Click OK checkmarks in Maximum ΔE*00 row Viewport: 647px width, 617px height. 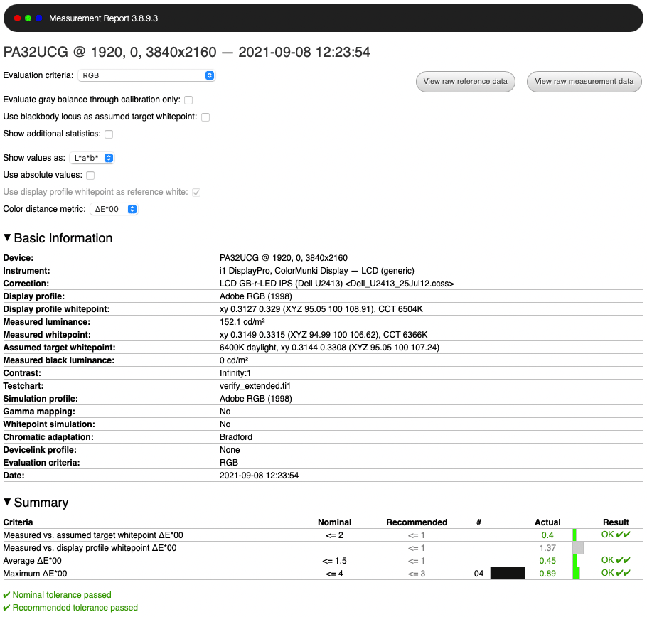tap(616, 573)
